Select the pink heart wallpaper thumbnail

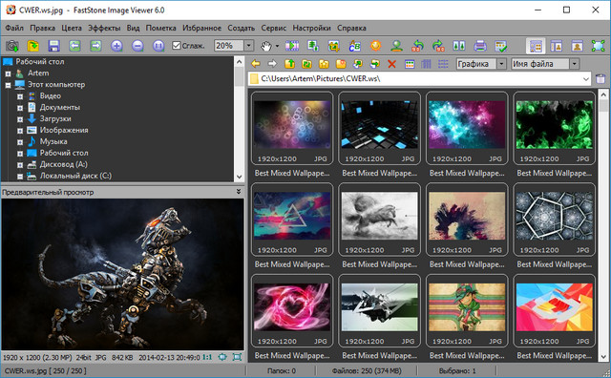pyautogui.click(x=292, y=310)
